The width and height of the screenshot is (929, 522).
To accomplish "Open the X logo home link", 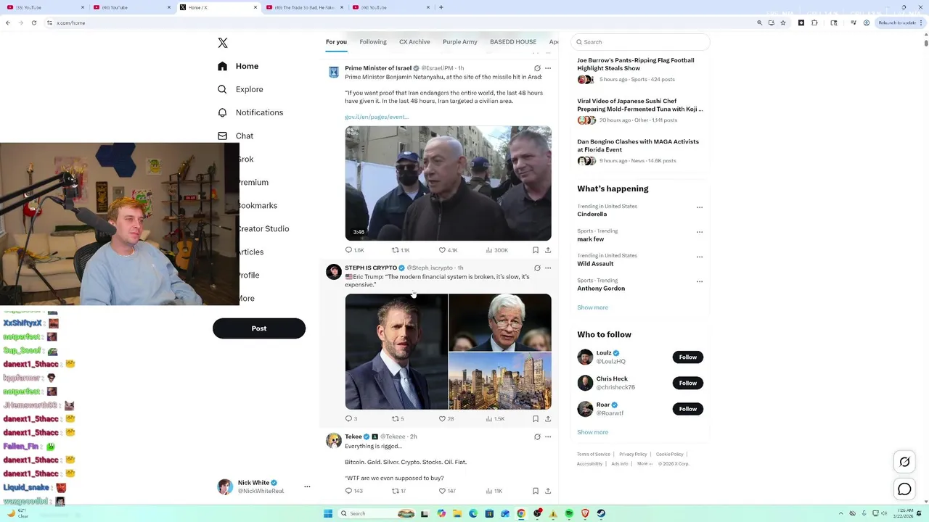I will (x=223, y=43).
